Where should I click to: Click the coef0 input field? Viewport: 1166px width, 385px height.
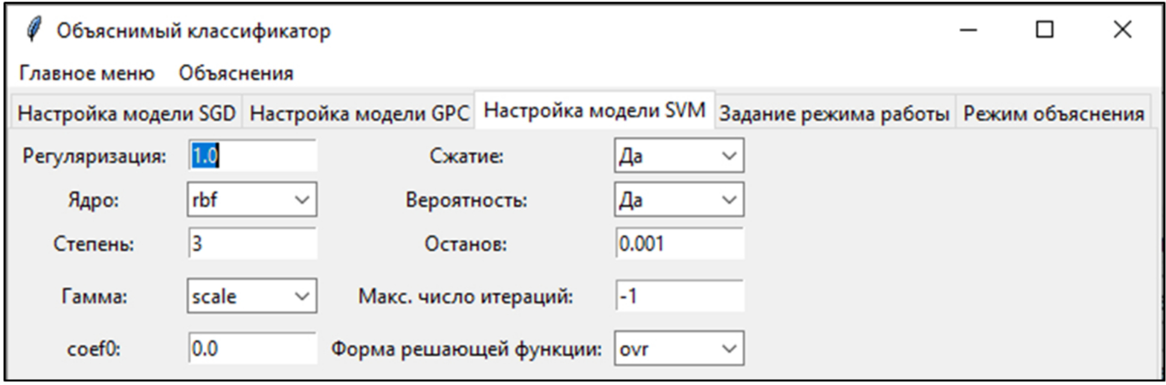pyautogui.click(x=252, y=348)
